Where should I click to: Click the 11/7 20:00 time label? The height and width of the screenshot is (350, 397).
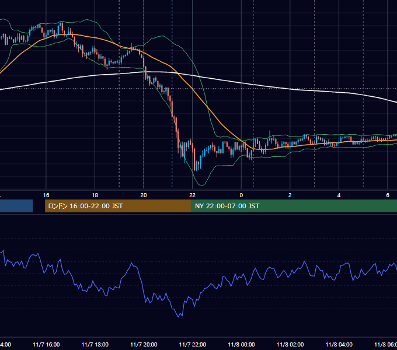click(x=144, y=344)
